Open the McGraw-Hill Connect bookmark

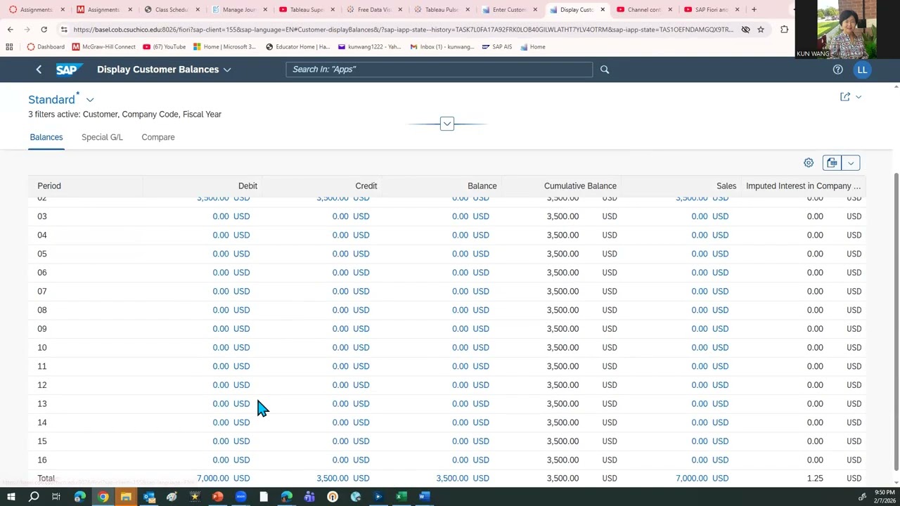coord(104,46)
